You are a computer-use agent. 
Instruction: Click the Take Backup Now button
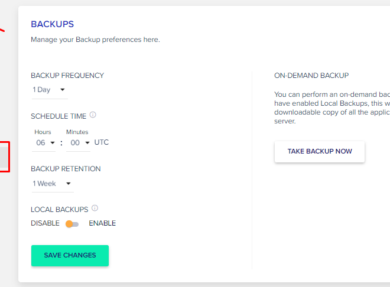(320, 152)
